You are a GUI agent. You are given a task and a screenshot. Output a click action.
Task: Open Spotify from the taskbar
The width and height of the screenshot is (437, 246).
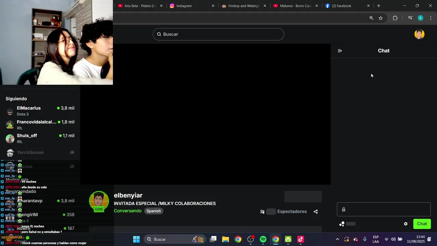click(x=263, y=239)
